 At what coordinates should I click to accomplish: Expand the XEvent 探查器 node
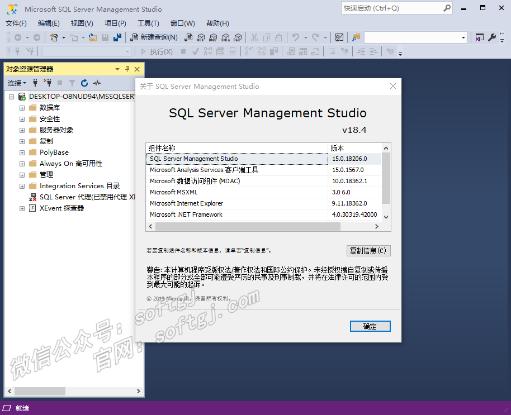22,208
